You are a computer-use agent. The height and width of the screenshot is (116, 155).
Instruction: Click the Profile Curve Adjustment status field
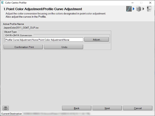click(44, 40)
